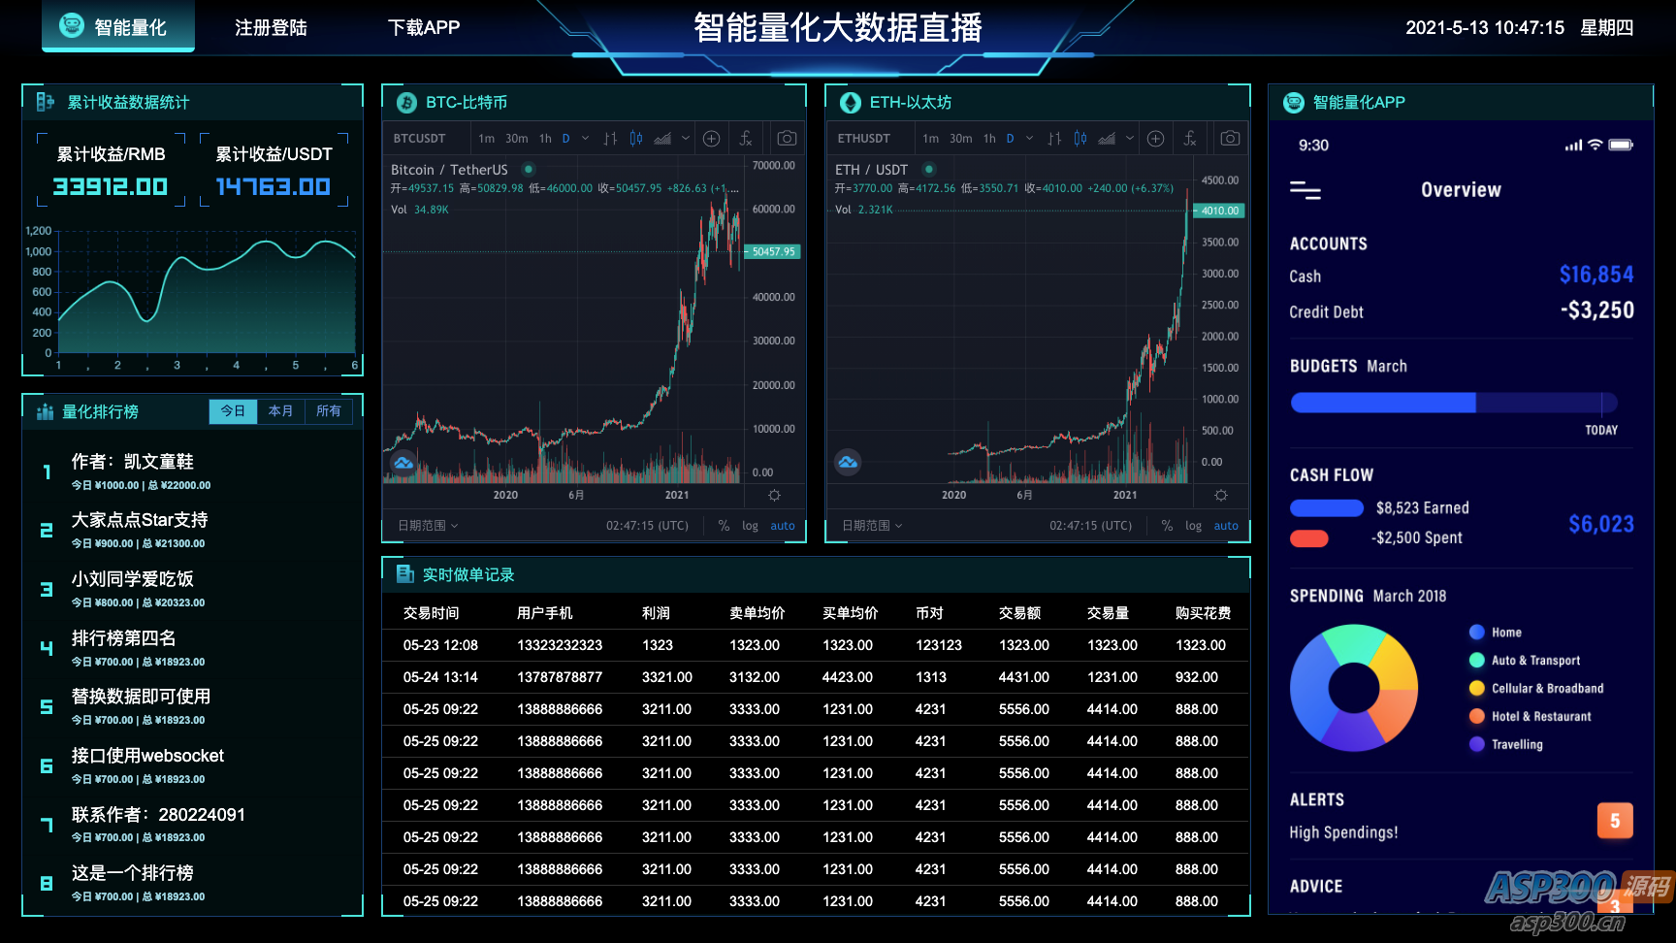This screenshot has height=943, width=1676.
Task: Expand the BTC chart interval dropdown
Action: pyautogui.click(x=586, y=139)
